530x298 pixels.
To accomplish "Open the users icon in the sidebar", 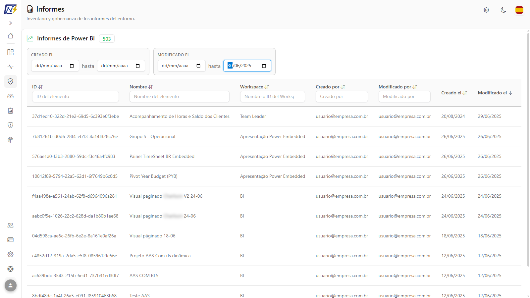I will 11,225.
